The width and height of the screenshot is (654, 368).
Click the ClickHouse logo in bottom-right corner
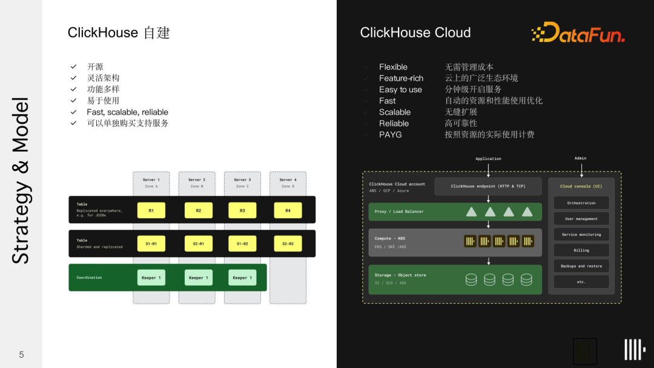[x=634, y=350]
